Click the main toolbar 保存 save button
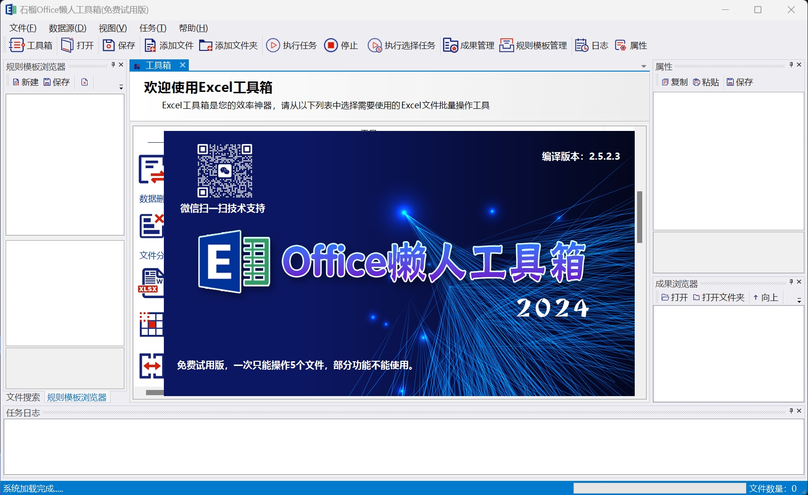This screenshot has width=808, height=495. tap(119, 45)
